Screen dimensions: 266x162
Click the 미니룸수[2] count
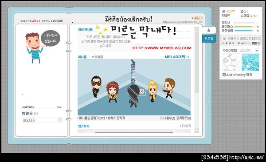click(168, 118)
